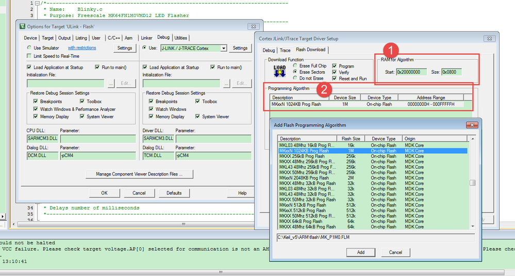Switch to the Flash Download tab
This screenshot has height=276, width=515.
(x=311, y=50)
